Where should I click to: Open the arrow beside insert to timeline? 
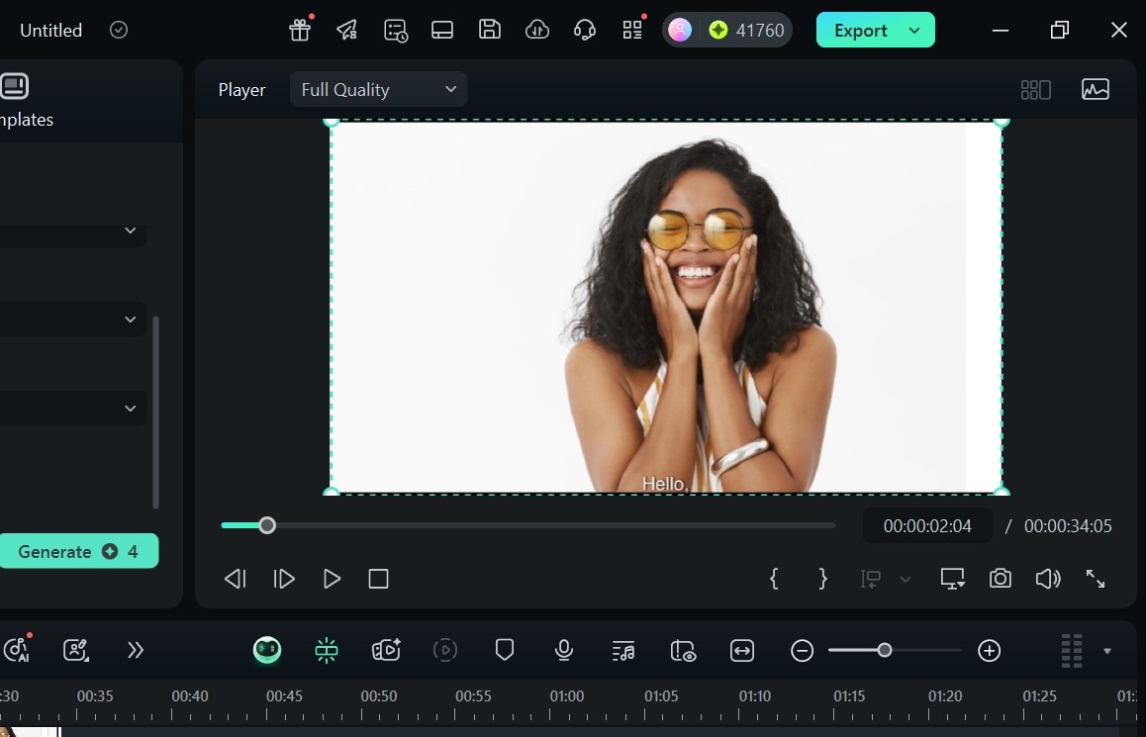pos(906,580)
